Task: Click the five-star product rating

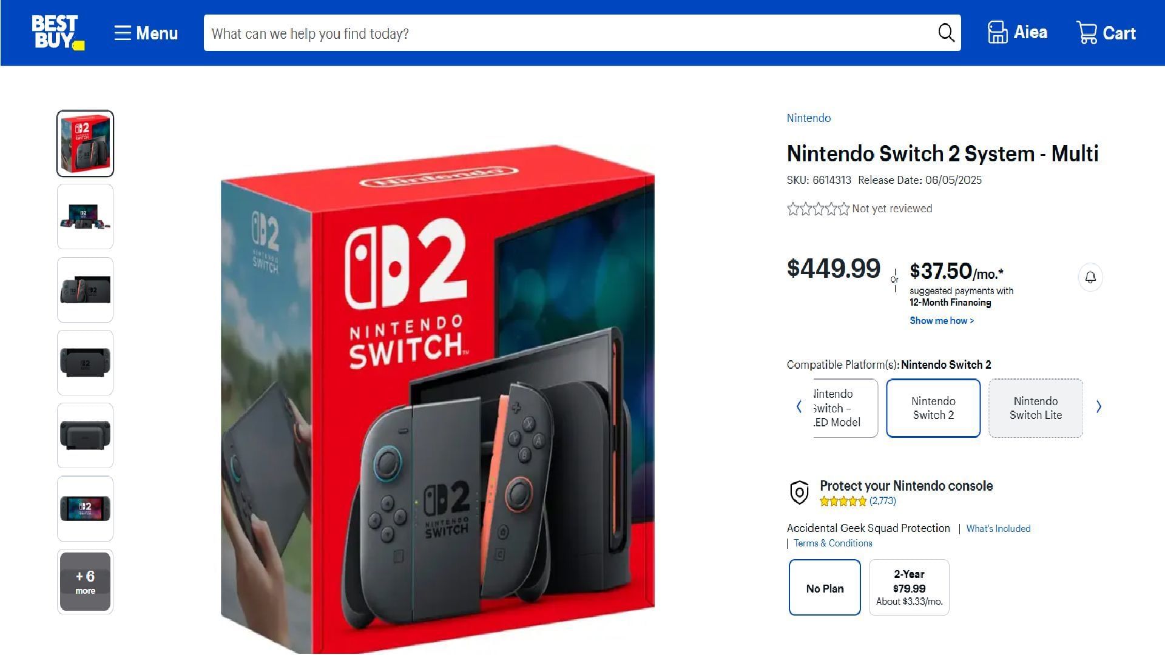Action: click(x=818, y=209)
